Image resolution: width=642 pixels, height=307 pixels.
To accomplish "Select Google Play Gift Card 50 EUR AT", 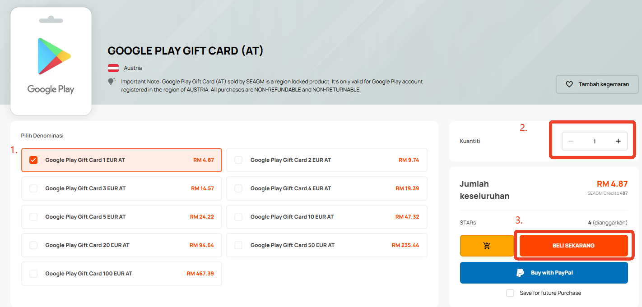I will coord(327,245).
